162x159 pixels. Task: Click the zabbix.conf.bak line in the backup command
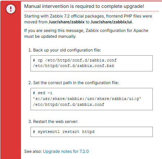point(74,66)
